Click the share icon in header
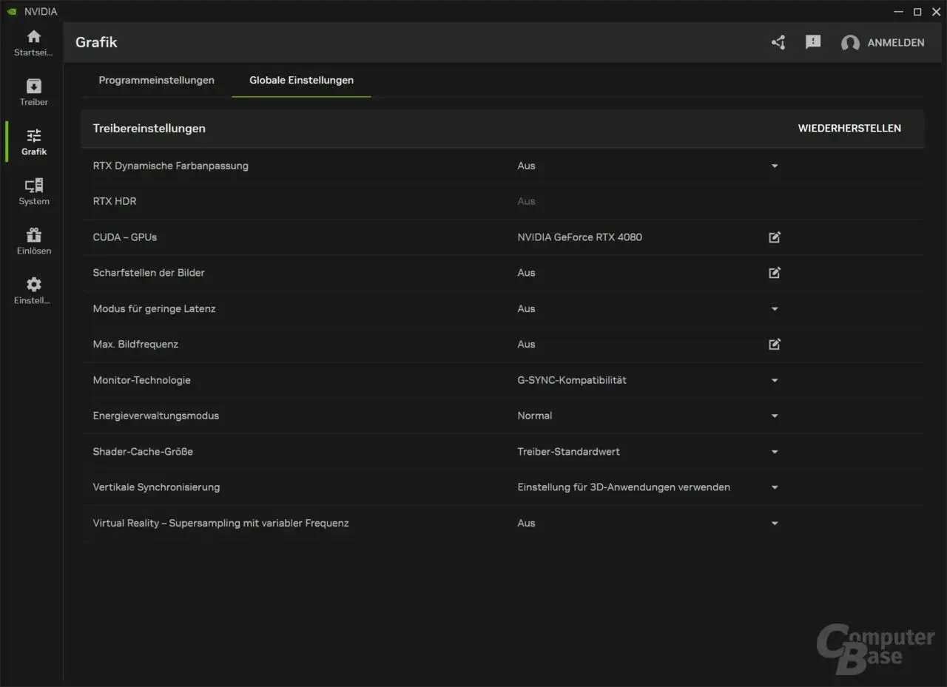This screenshot has height=687, width=947. 778,43
